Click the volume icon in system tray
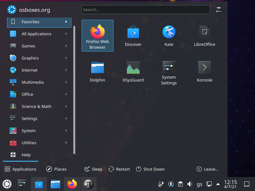This screenshot has width=255, height=191. click(x=190, y=184)
